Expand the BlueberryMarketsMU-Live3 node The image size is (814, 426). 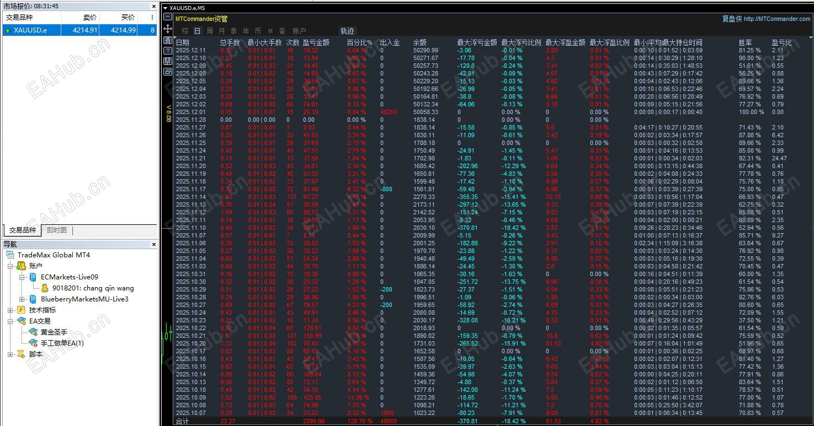pos(22,299)
